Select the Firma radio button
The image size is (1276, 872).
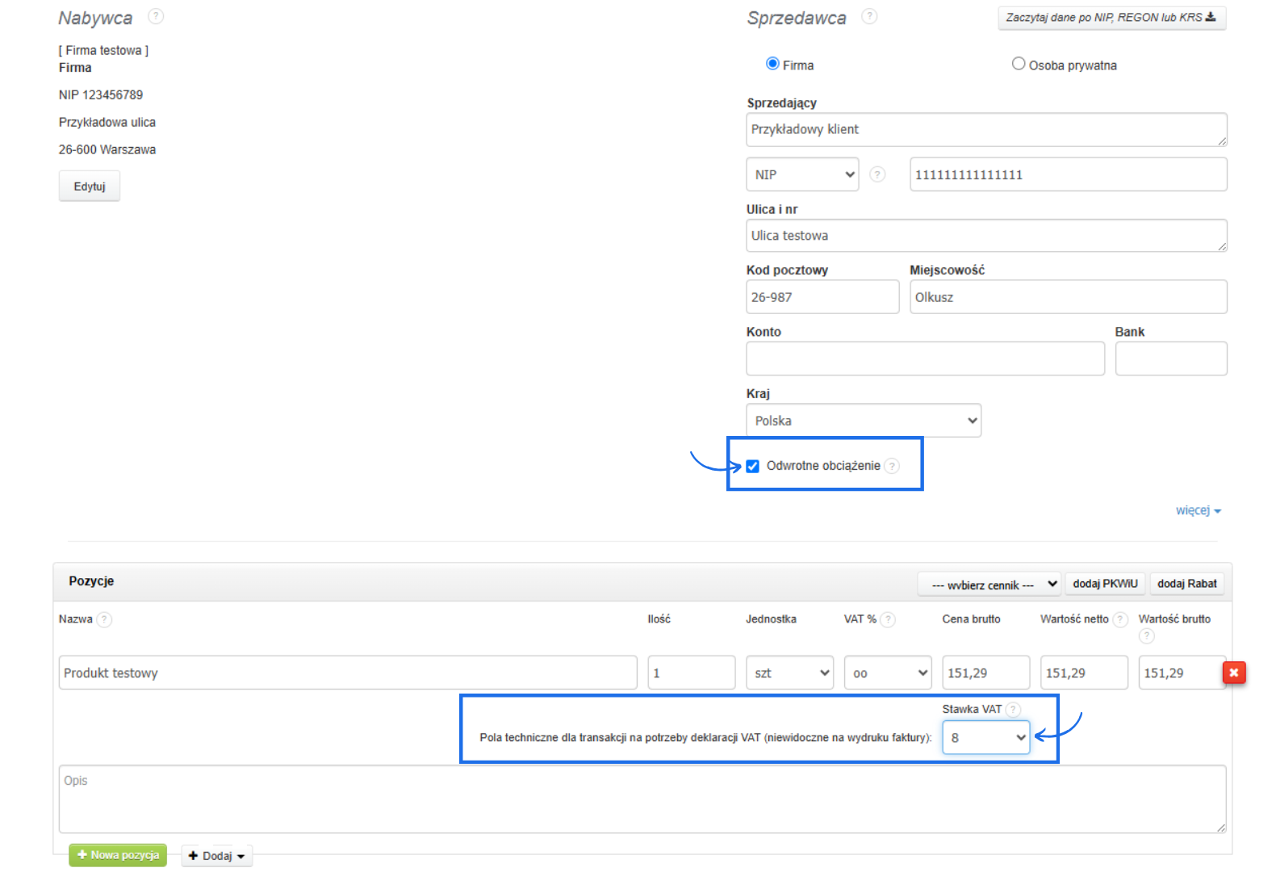772,64
